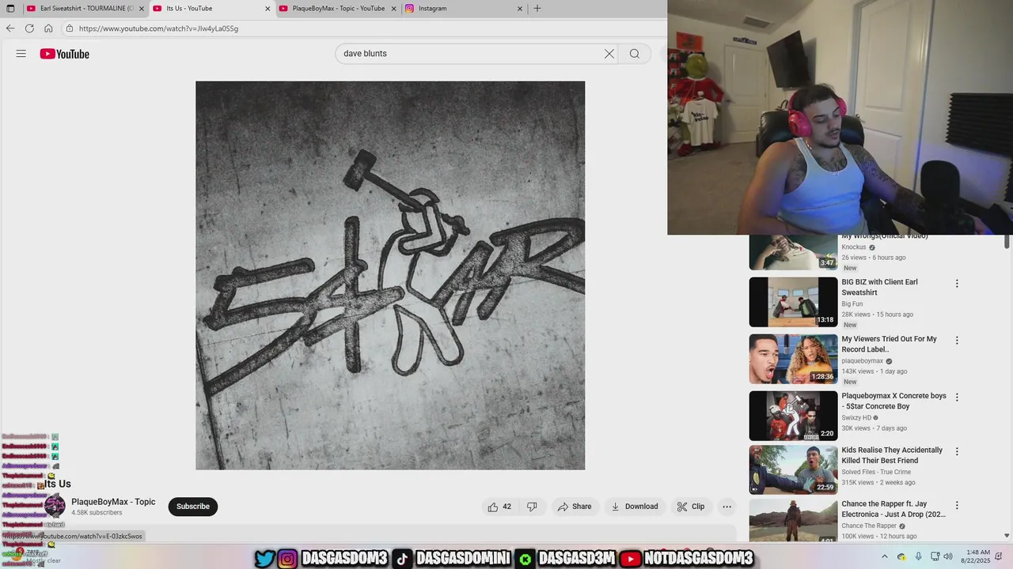Open the browser tab actions icon
The image size is (1013, 569).
click(x=10, y=9)
